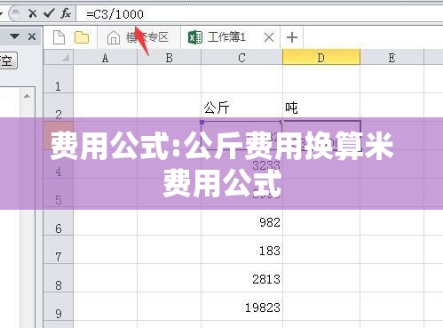This screenshot has height=328, width=443.
Task: Open the name box dropdown arrow
Action: 1,13
